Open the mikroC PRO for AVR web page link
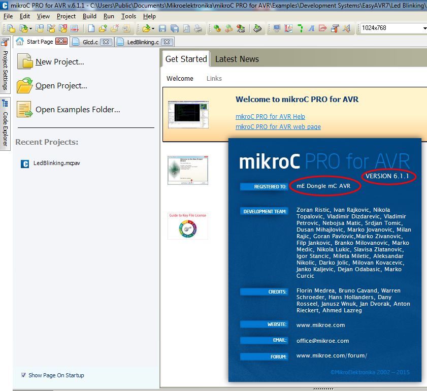427x391 pixels. [x=278, y=126]
